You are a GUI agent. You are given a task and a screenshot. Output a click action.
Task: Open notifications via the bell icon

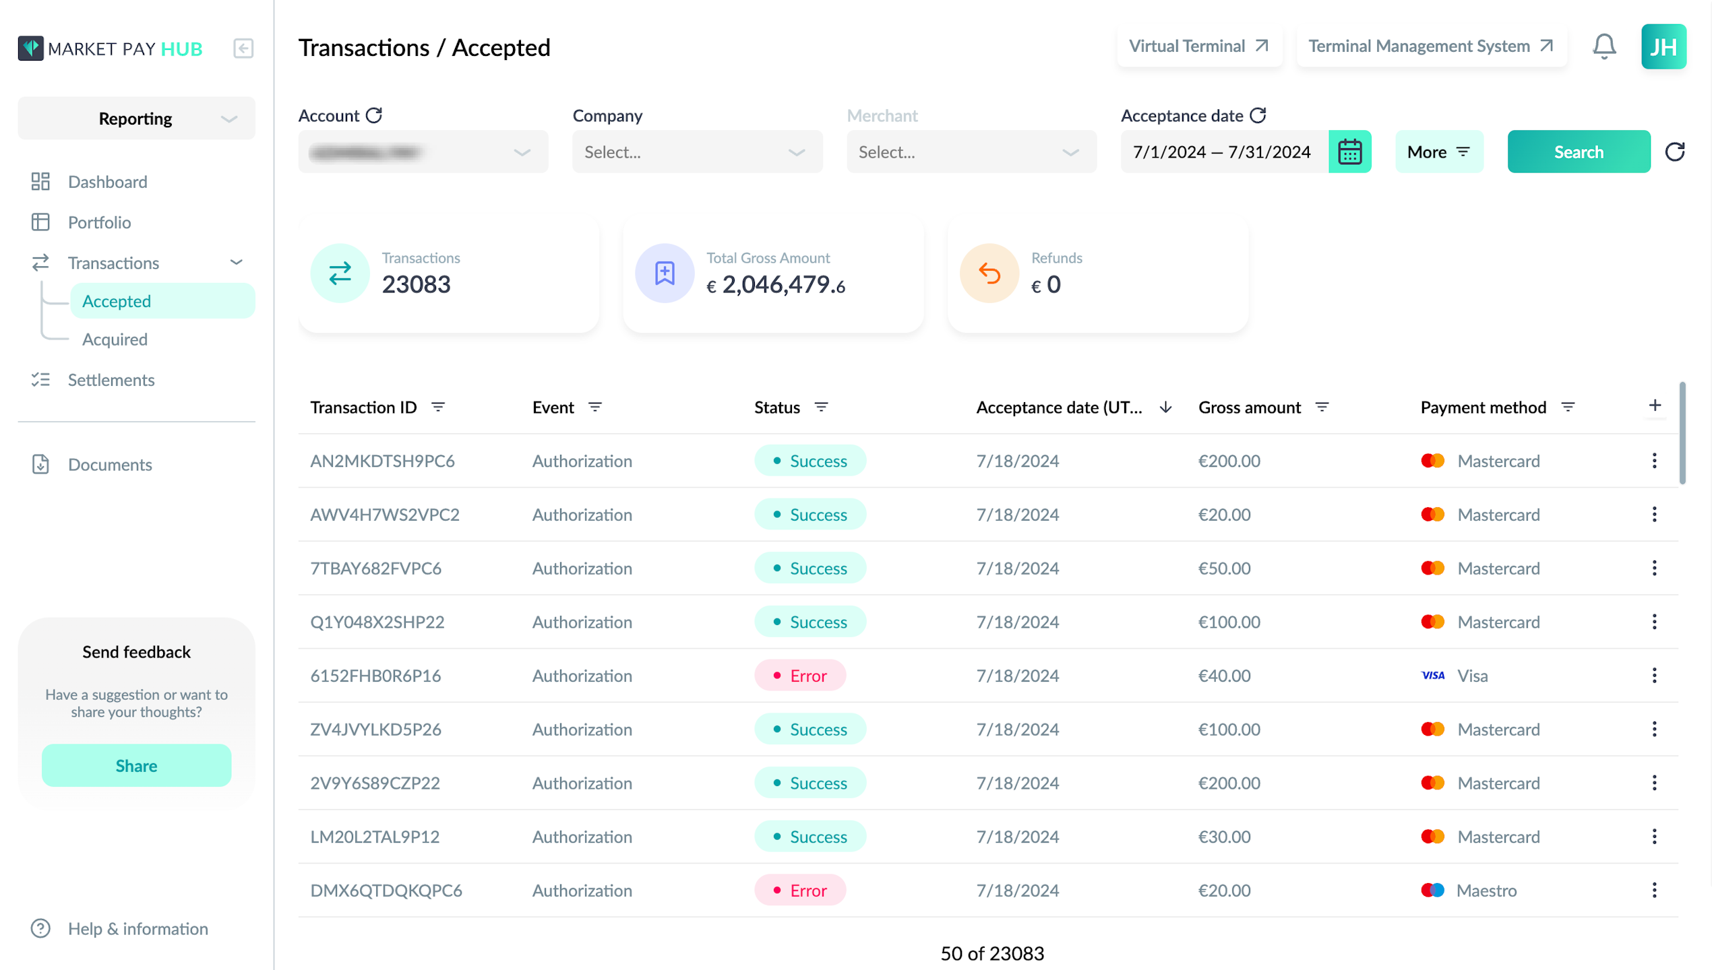click(1604, 46)
